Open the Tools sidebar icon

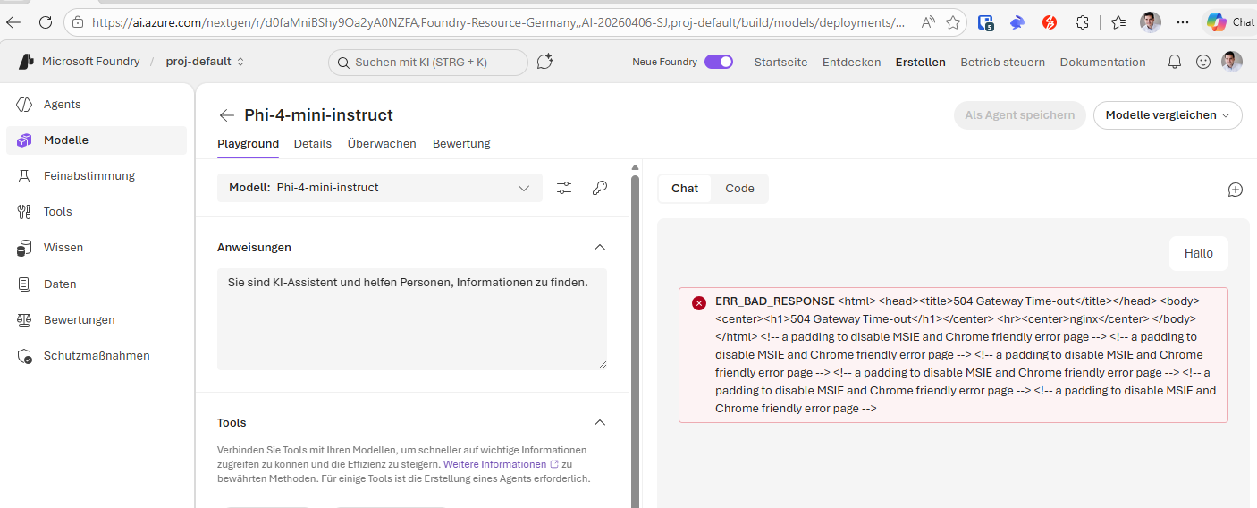click(24, 212)
